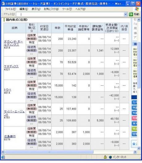Open the ツール(T) menu
The width and height of the screenshot is (142, 163).
point(67,9)
